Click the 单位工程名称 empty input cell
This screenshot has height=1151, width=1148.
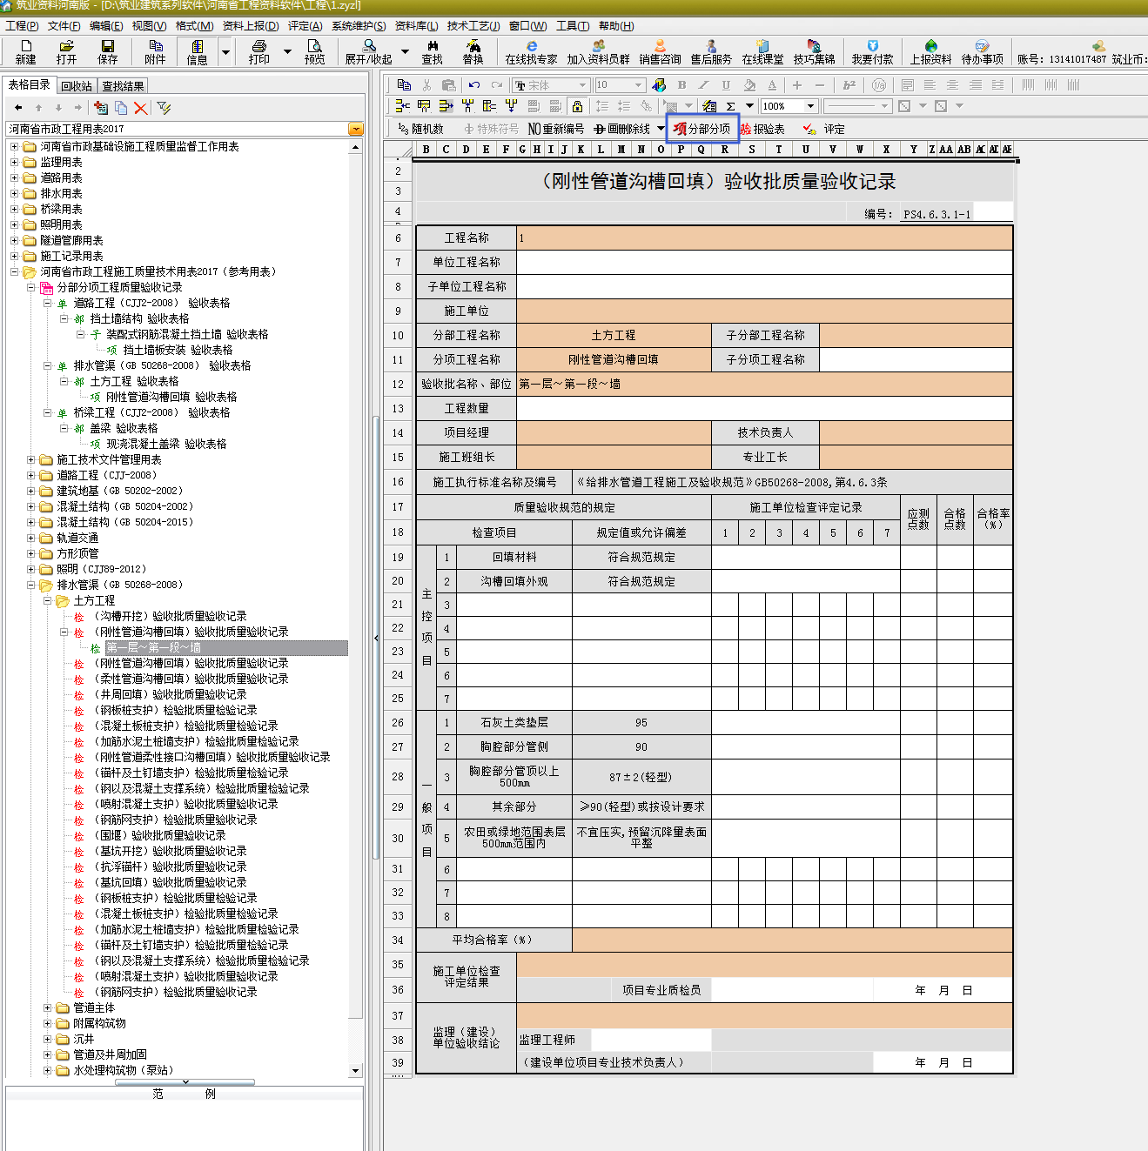pyautogui.click(x=764, y=262)
